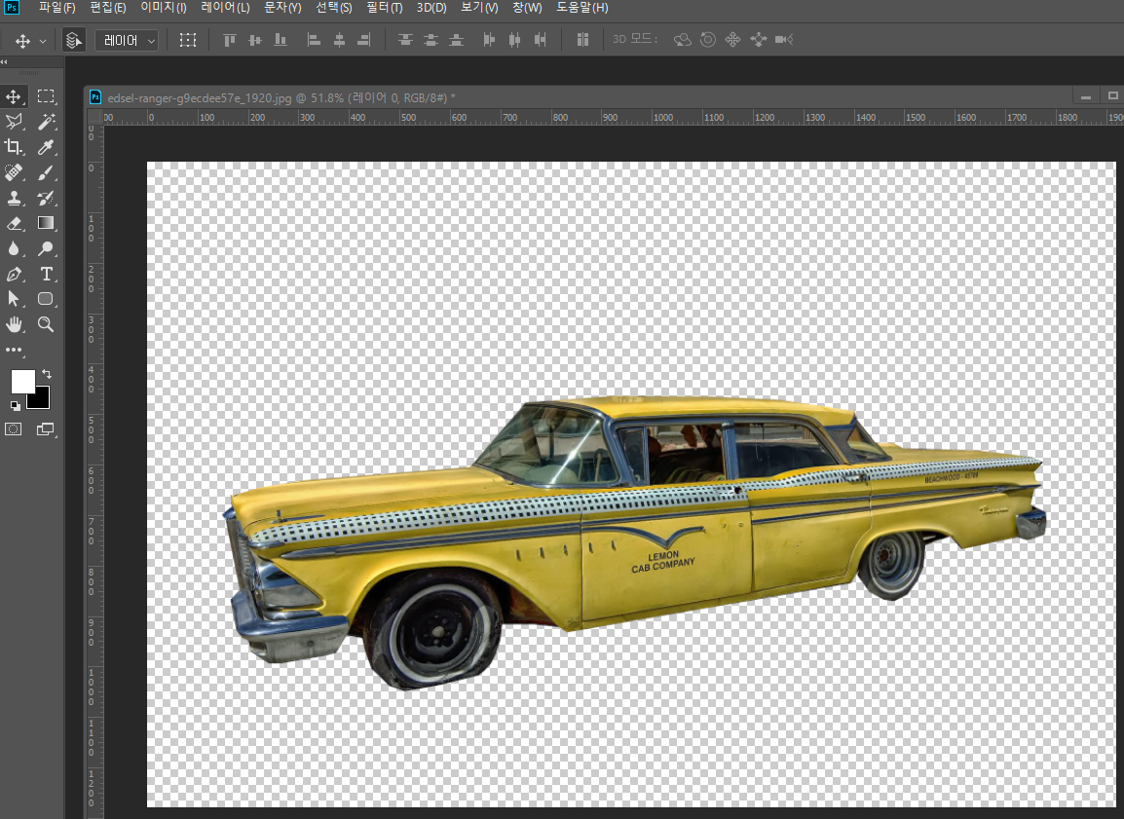
Task: Select the Horizontal Type tool
Action: 46,274
